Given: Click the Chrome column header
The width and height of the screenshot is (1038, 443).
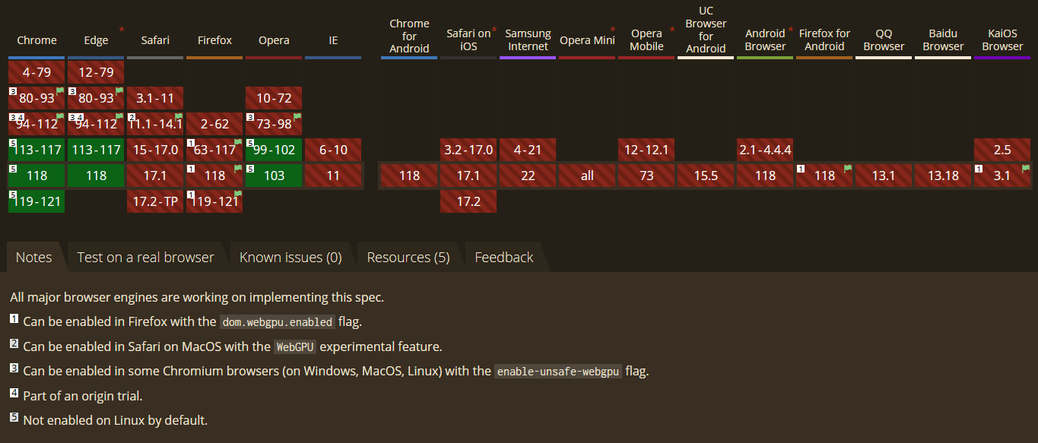Looking at the screenshot, I should [x=37, y=40].
